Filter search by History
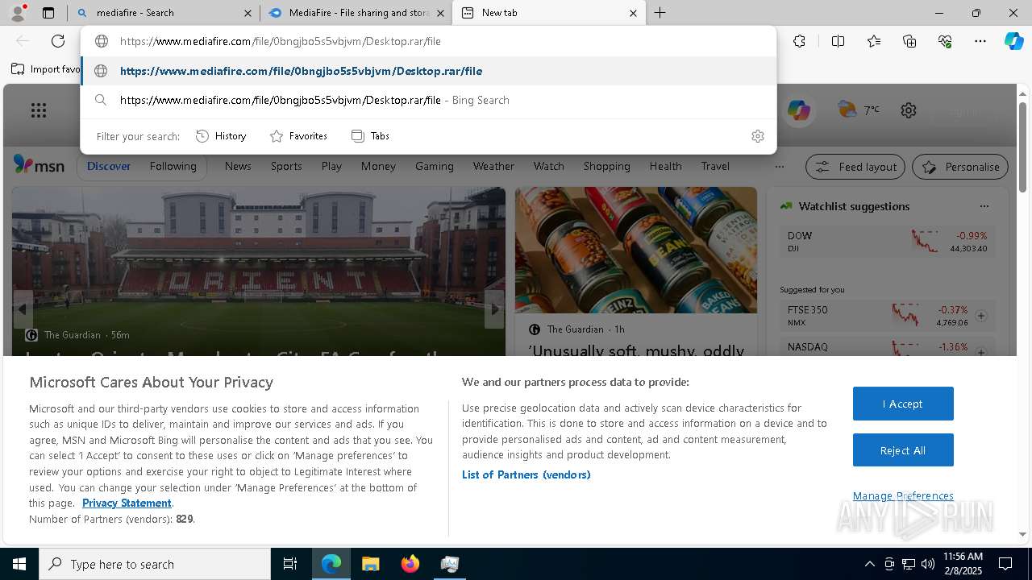1032x580 pixels. tap(221, 136)
